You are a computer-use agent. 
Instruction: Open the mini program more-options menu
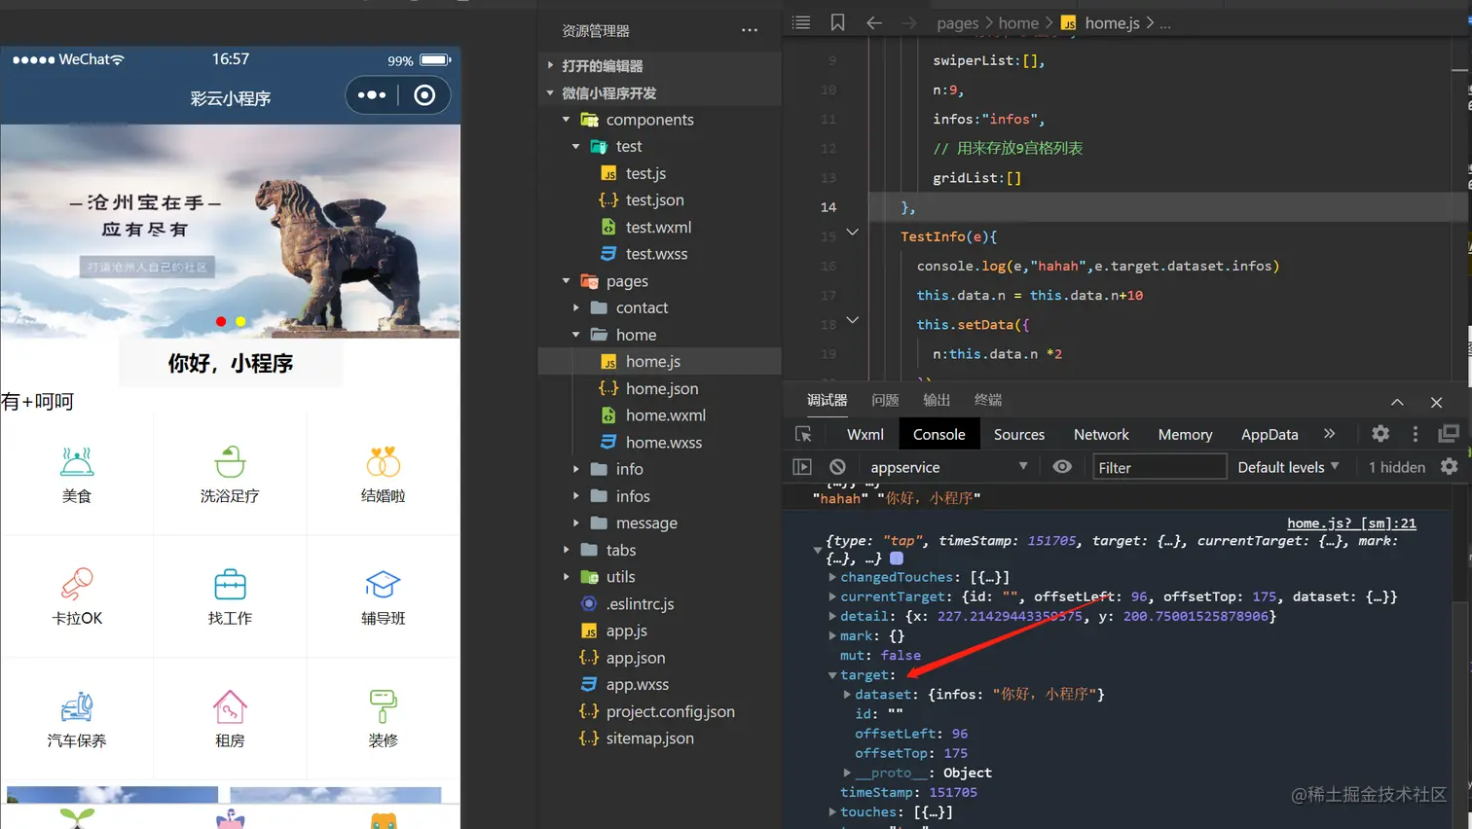(x=372, y=95)
